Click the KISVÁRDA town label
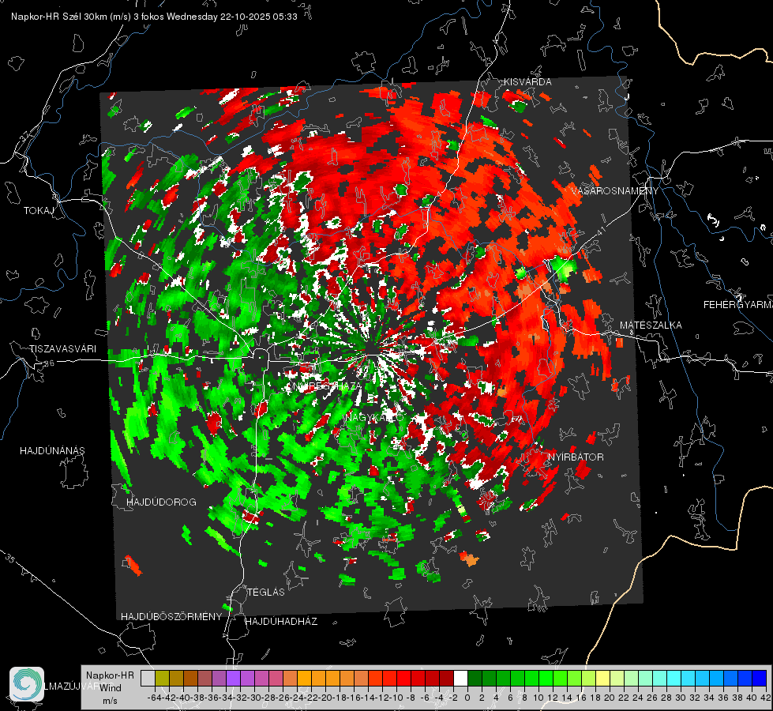The width and height of the screenshot is (773, 711). coord(527,82)
